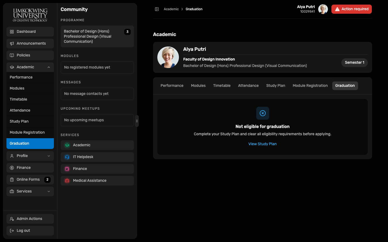Click the Academic graduation cap sidebar icon
Image resolution: width=388 pixels, height=242 pixels.
pyautogui.click(x=12, y=67)
